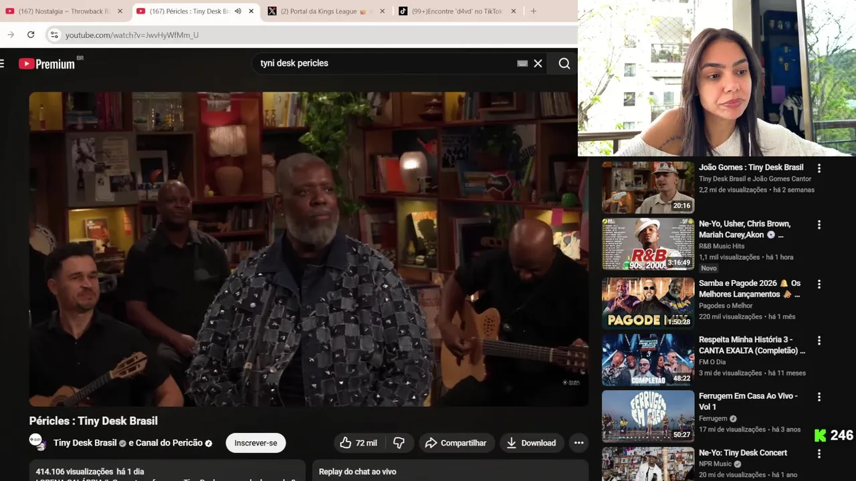Screen dimensions: 856x481
Task: Open the YouTube hamburger guide menu
Action: tap(2, 63)
